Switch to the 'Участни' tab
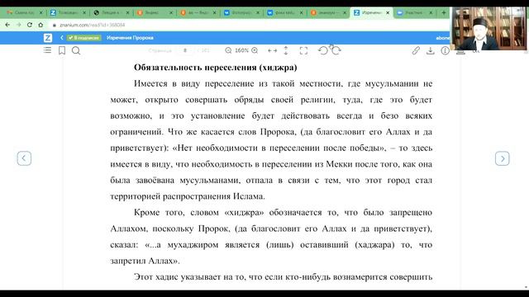This screenshot has width=529, height=297. pos(414,12)
